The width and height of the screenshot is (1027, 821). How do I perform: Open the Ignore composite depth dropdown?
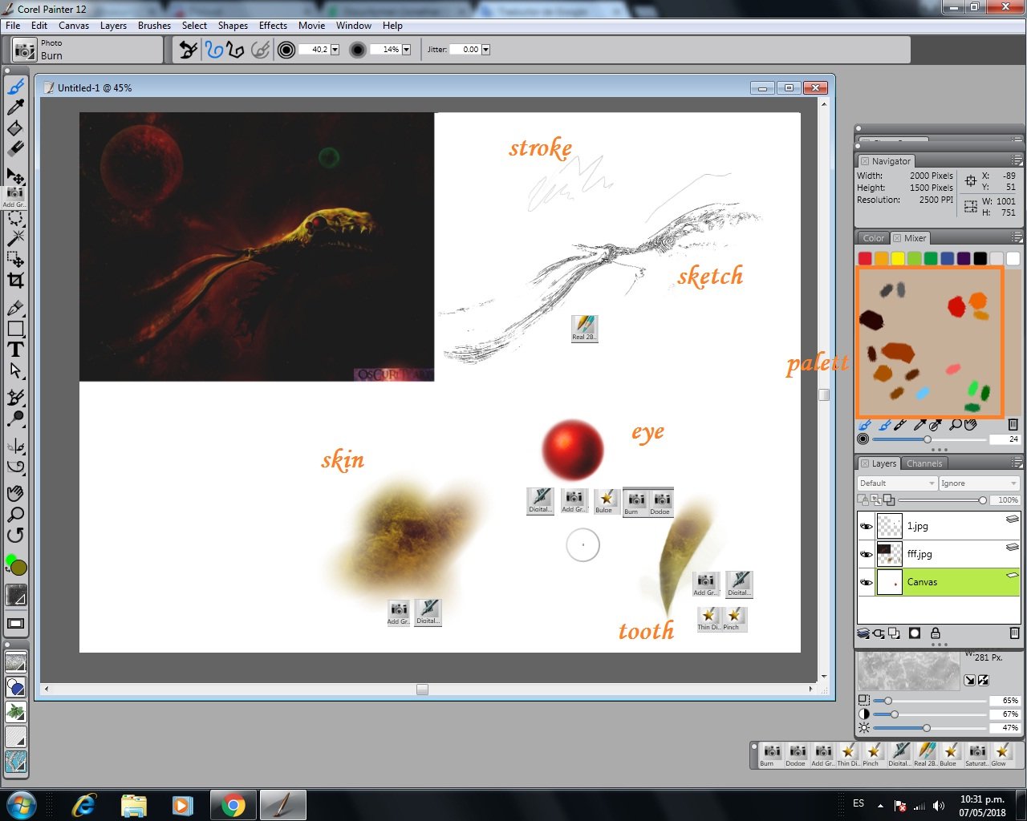tap(980, 483)
